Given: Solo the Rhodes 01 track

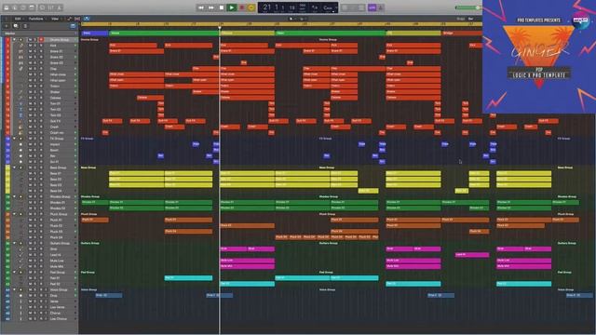Looking at the screenshot, I should pos(35,203).
